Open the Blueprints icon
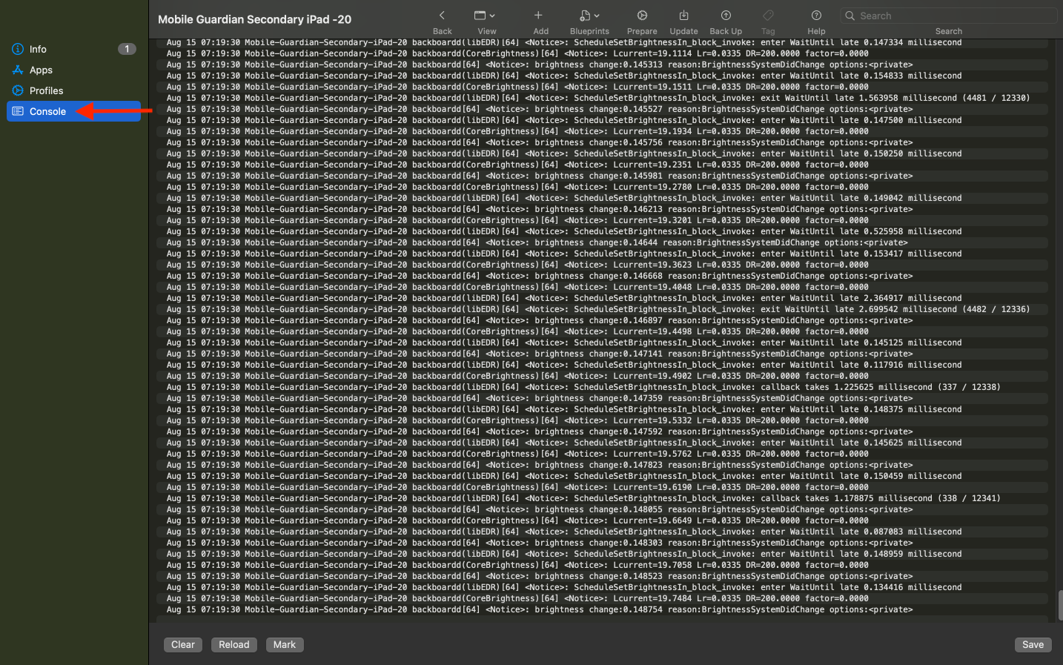 585,16
